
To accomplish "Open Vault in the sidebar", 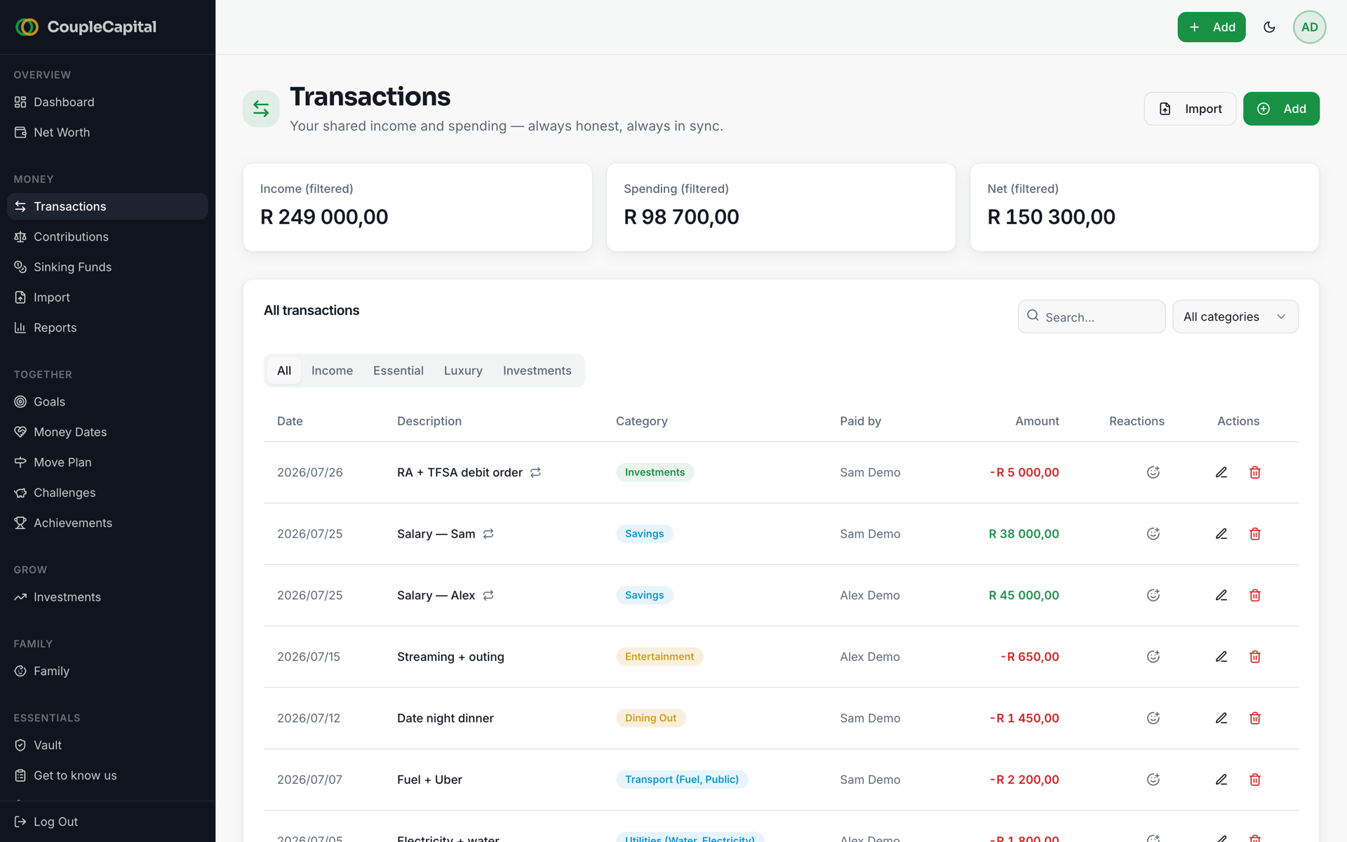I will [107, 744].
